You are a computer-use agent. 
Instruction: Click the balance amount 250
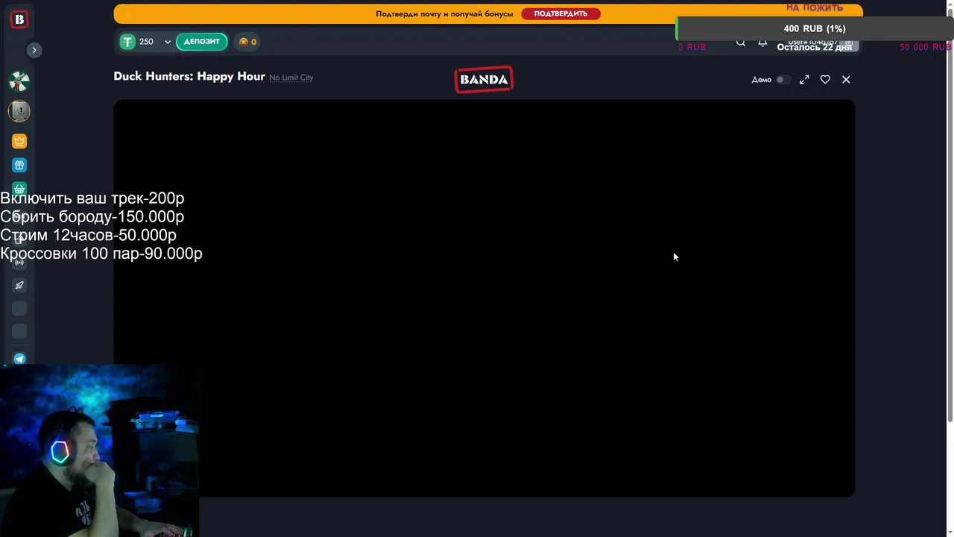146,42
